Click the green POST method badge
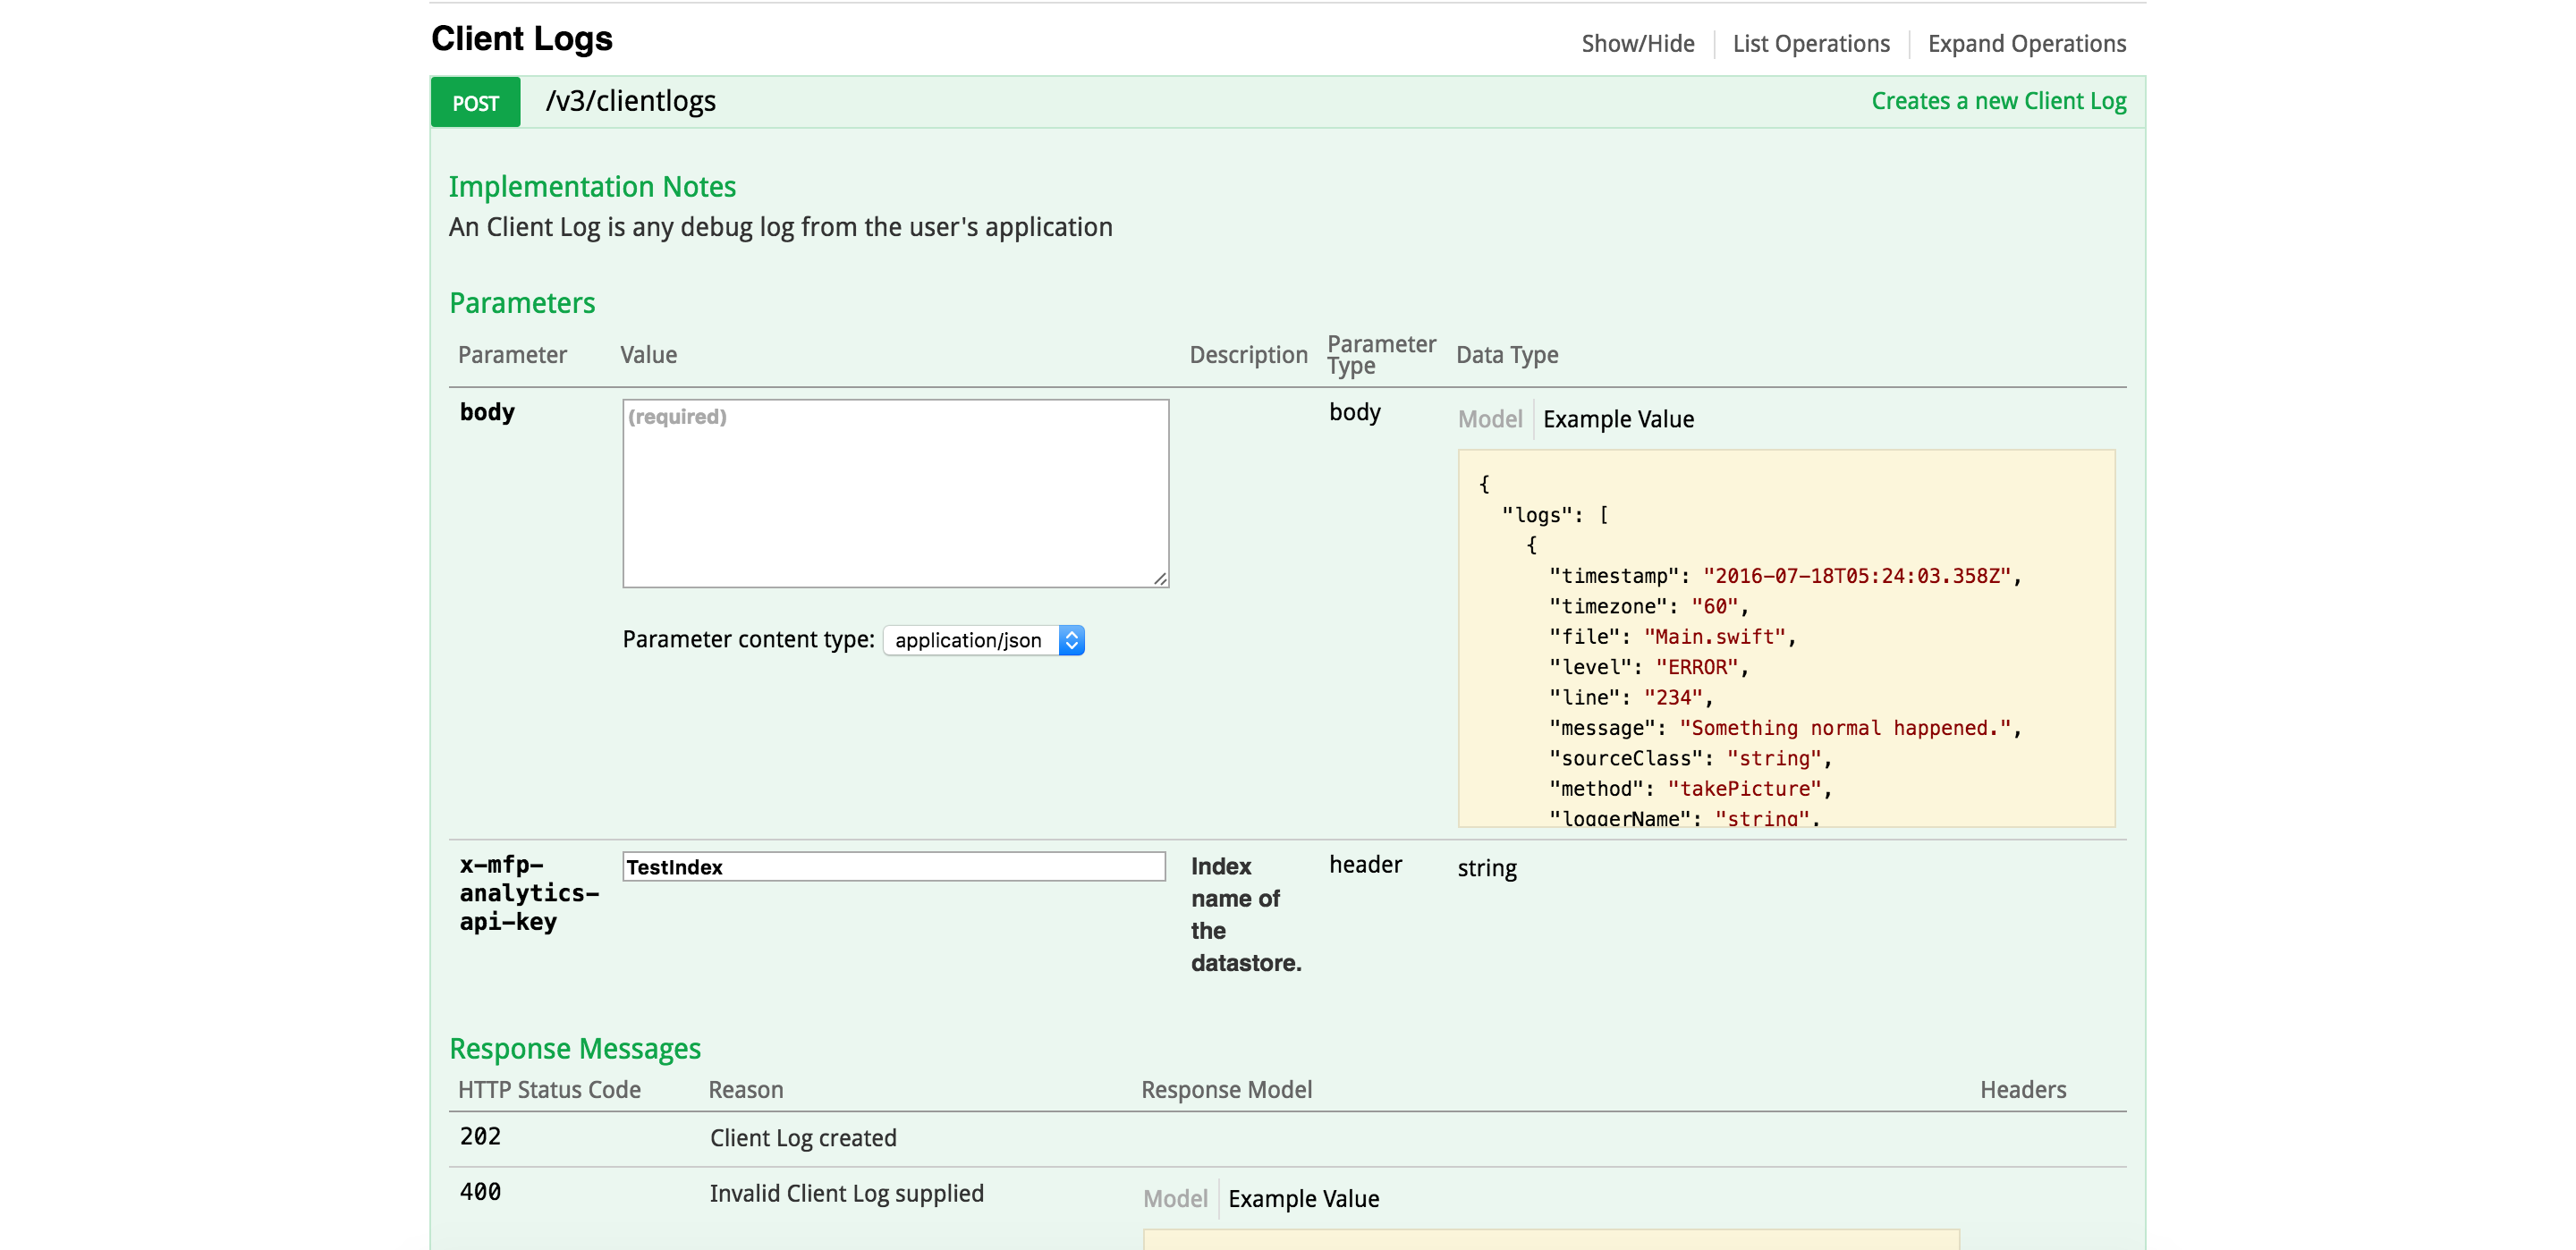Screen dimensions: 2576x1250 click(x=475, y=103)
